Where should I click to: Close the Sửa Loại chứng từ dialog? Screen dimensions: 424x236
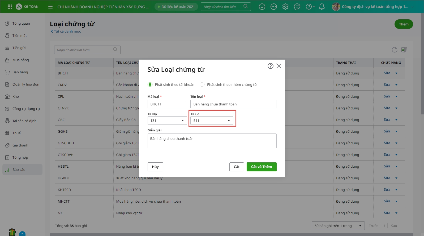point(279,66)
